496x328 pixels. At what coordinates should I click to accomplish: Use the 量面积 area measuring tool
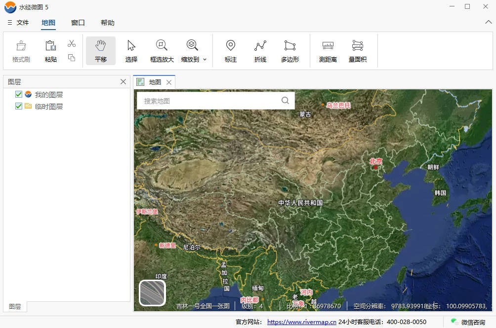coord(357,51)
